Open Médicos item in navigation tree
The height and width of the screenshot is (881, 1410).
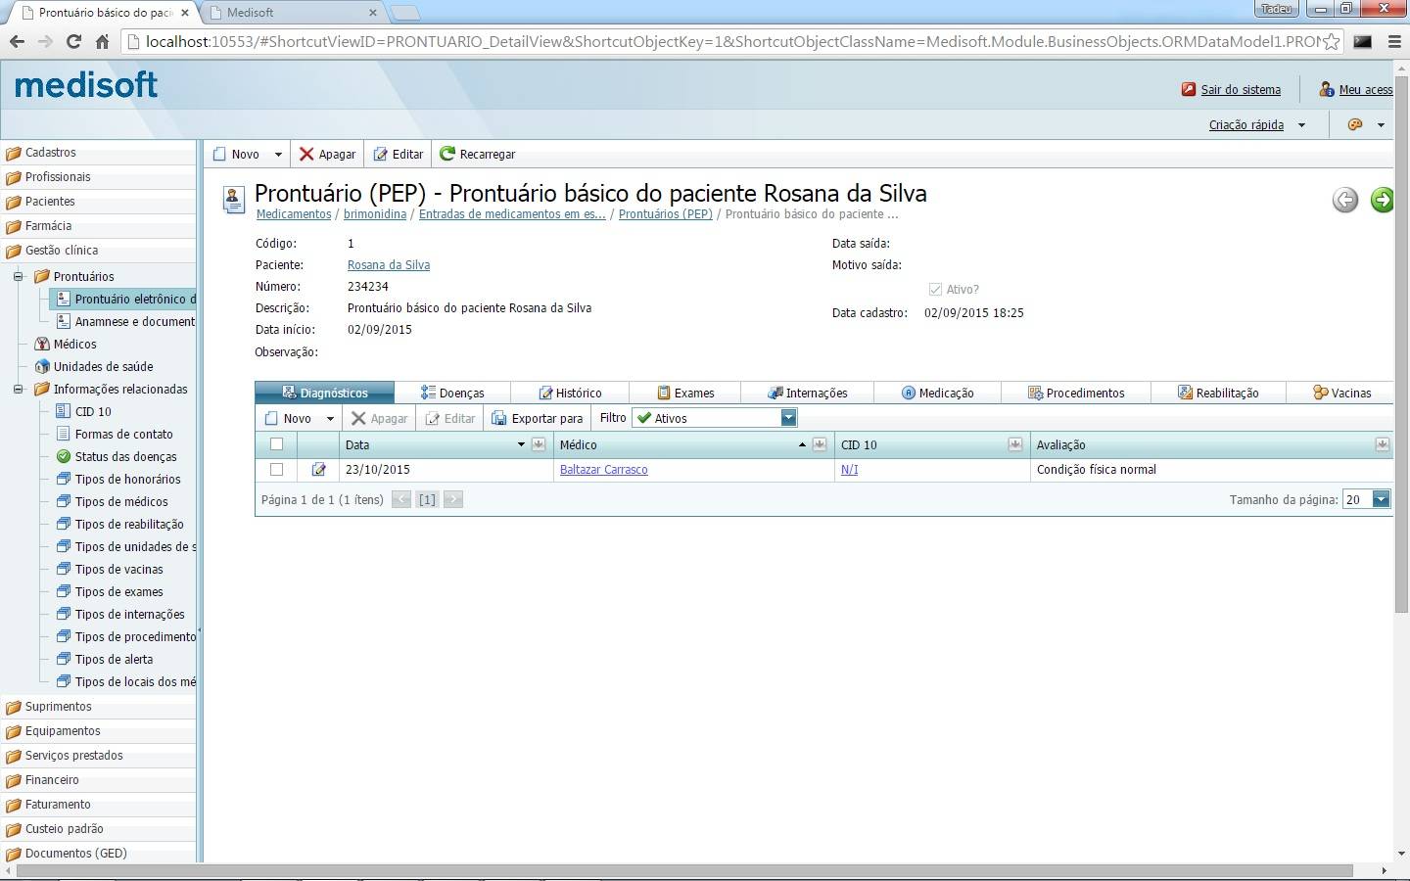74,345
